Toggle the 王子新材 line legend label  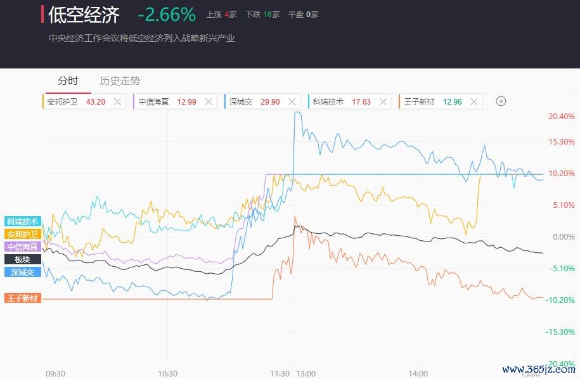[x=23, y=298]
